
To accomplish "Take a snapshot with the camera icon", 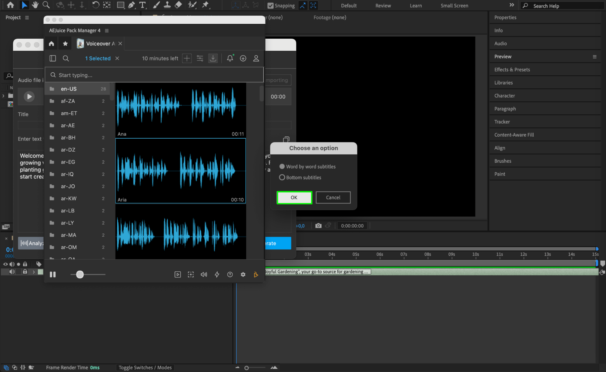I will pyautogui.click(x=318, y=226).
